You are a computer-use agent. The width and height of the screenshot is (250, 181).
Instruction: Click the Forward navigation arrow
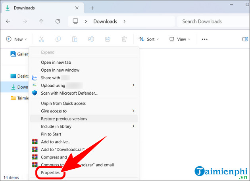coord(25,21)
